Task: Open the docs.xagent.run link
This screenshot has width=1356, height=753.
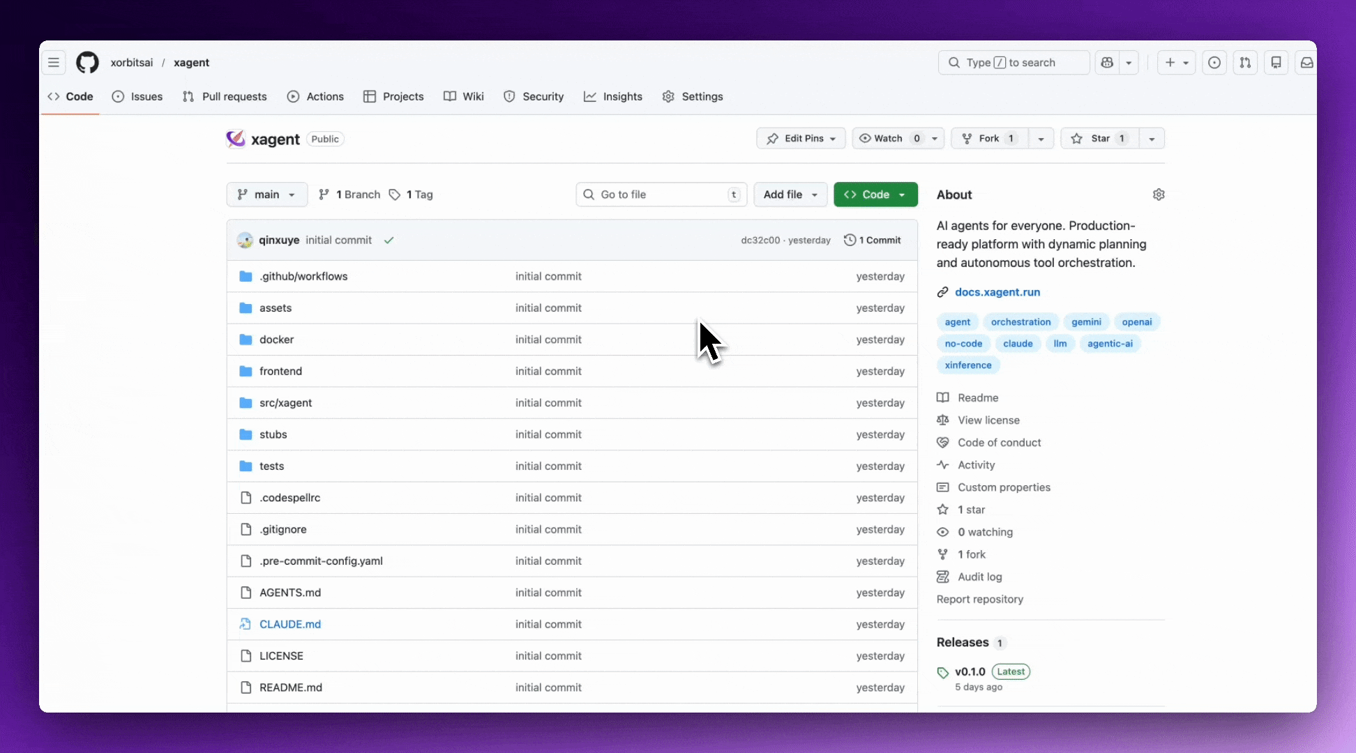Action: pos(997,292)
